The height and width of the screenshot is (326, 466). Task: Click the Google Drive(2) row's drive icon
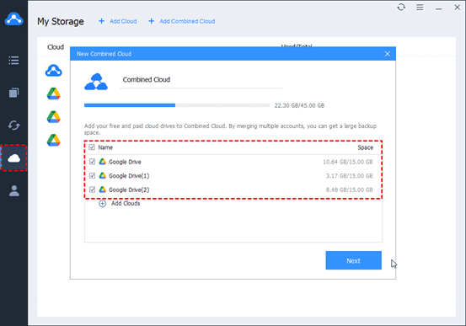click(x=103, y=190)
